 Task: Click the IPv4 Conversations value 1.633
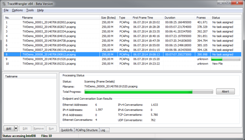pyautogui.click(x=154, y=105)
